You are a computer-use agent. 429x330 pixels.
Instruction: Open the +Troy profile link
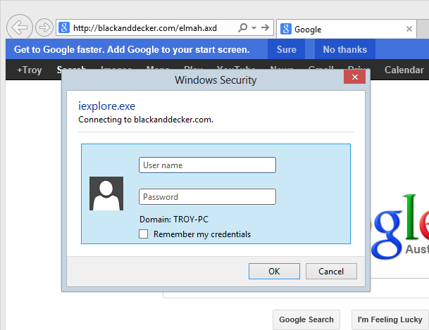coord(30,70)
